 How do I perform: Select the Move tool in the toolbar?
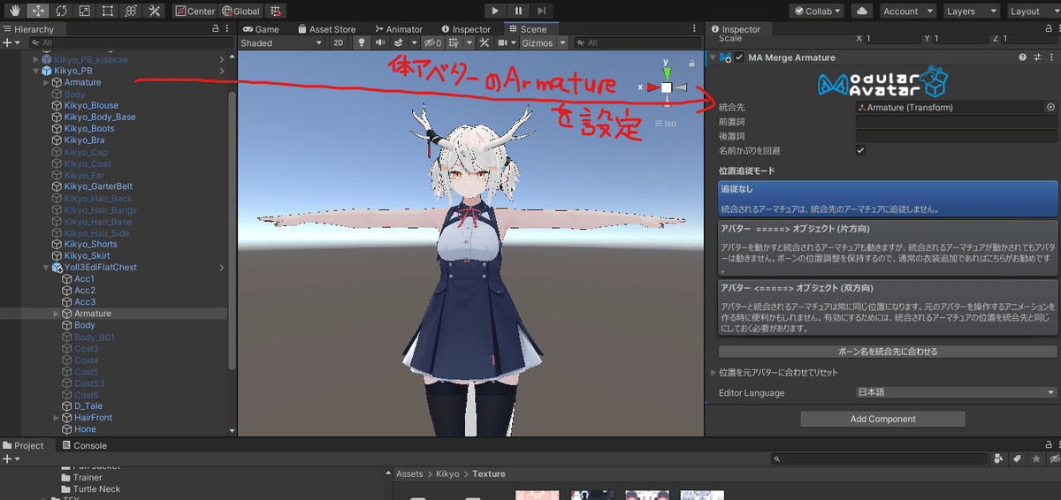(x=38, y=11)
